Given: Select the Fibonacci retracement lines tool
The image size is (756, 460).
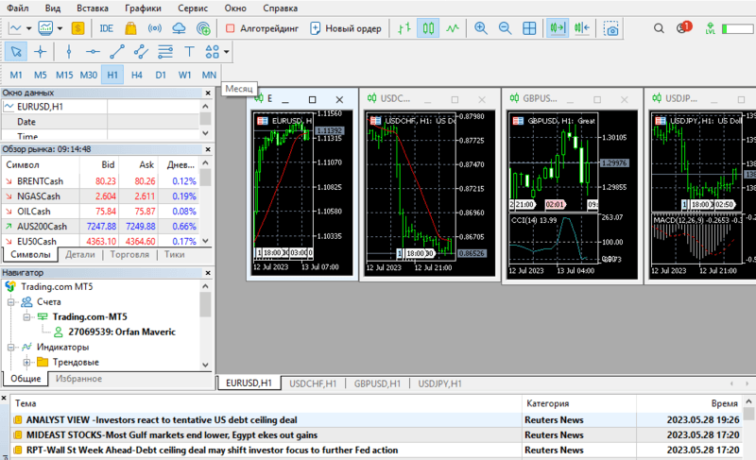Looking at the screenshot, I should (x=164, y=52).
